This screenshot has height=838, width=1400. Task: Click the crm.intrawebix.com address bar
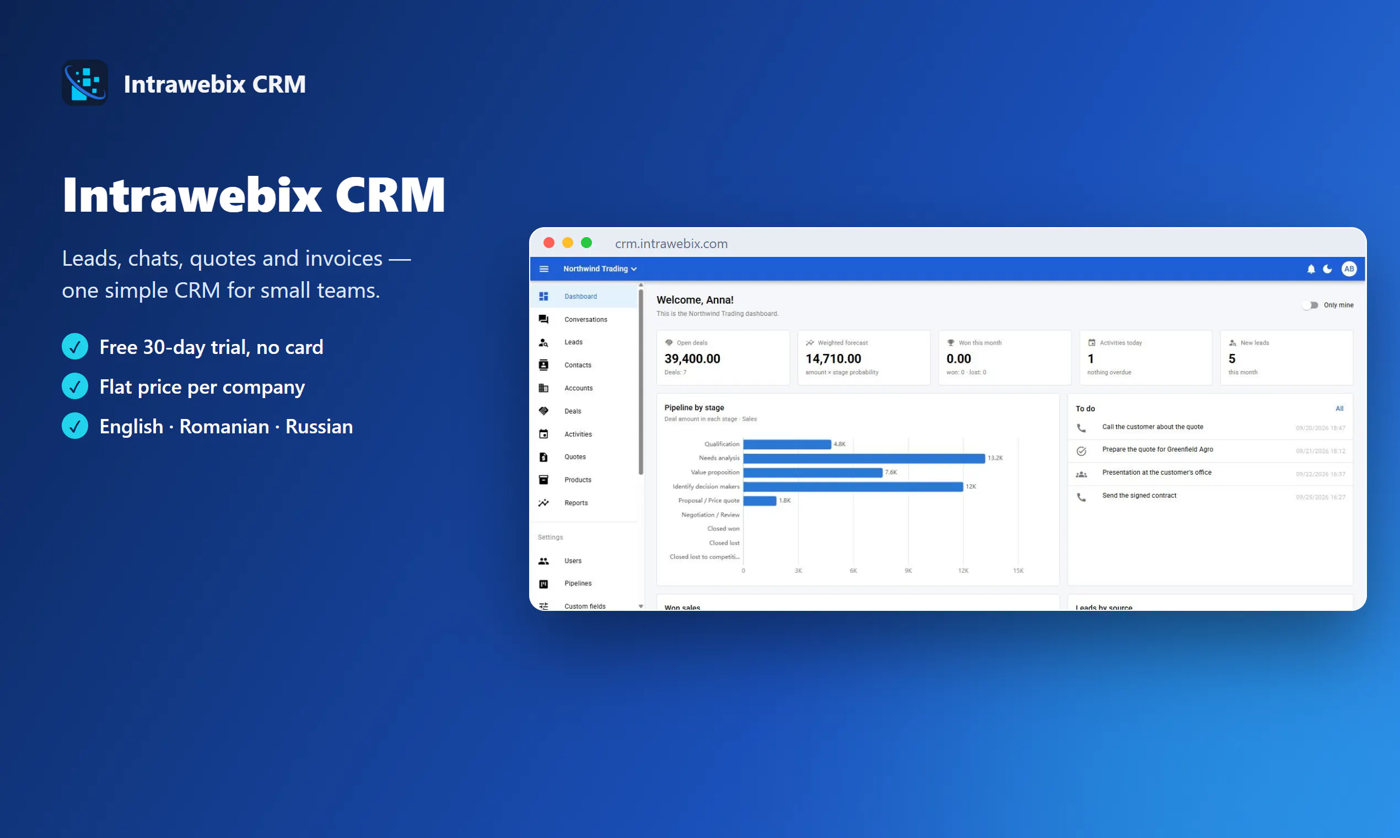[x=671, y=243]
